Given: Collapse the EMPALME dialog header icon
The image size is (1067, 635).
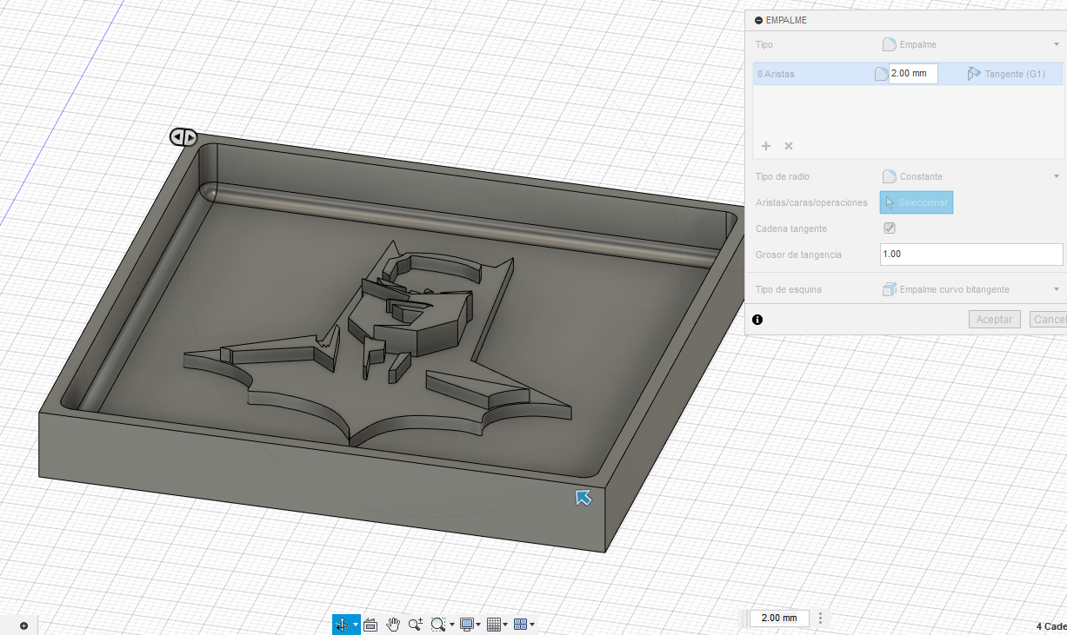Looking at the screenshot, I should pyautogui.click(x=759, y=20).
